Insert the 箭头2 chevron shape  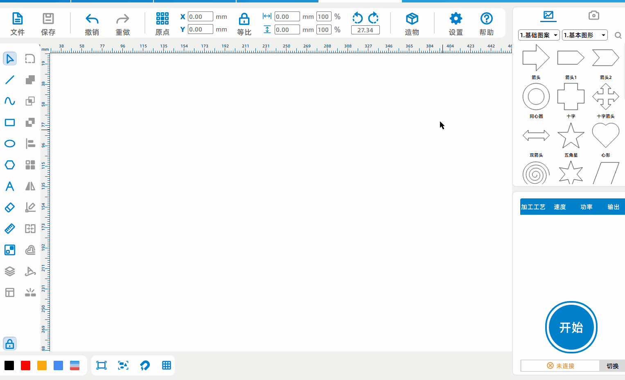(605, 58)
